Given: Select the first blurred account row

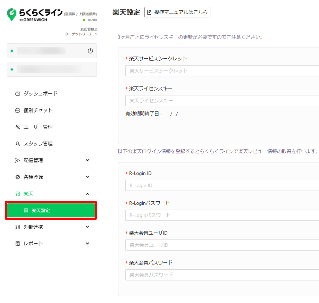Looking at the screenshot, I should click(52, 51).
